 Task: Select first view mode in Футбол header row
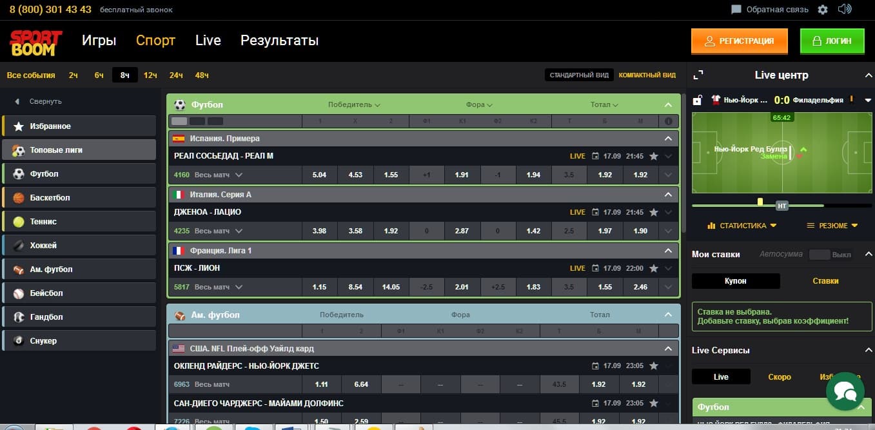(x=179, y=121)
